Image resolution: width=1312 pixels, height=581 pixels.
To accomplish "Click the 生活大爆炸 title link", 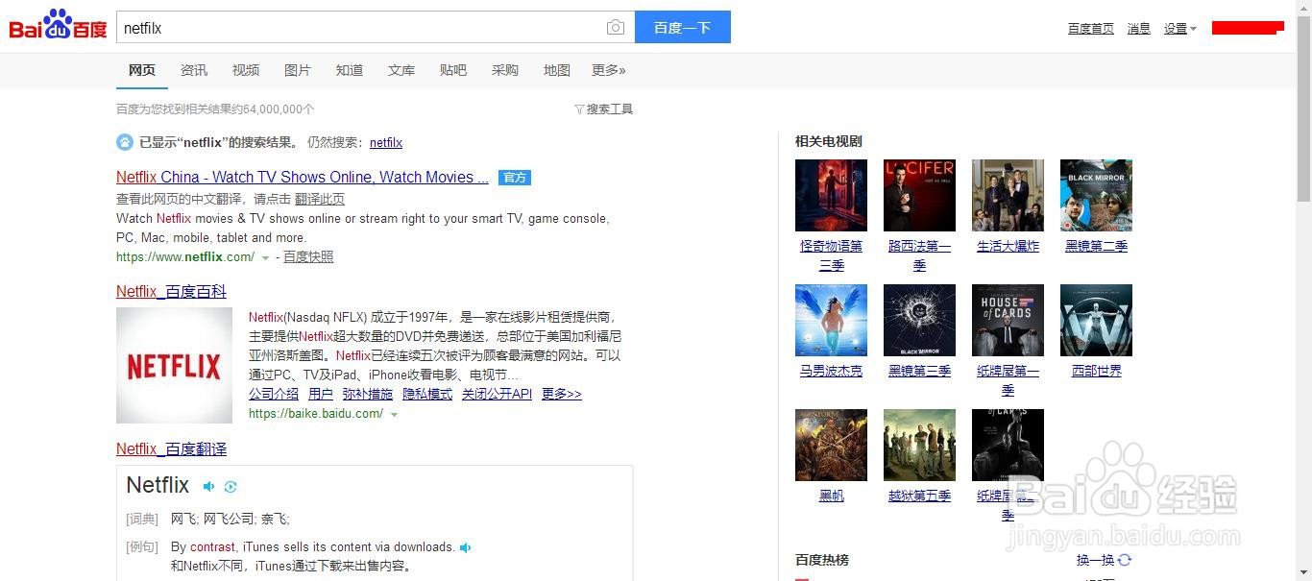I will [x=1008, y=246].
